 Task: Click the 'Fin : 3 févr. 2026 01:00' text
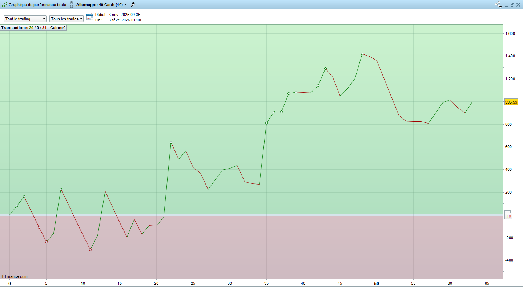(x=118, y=20)
